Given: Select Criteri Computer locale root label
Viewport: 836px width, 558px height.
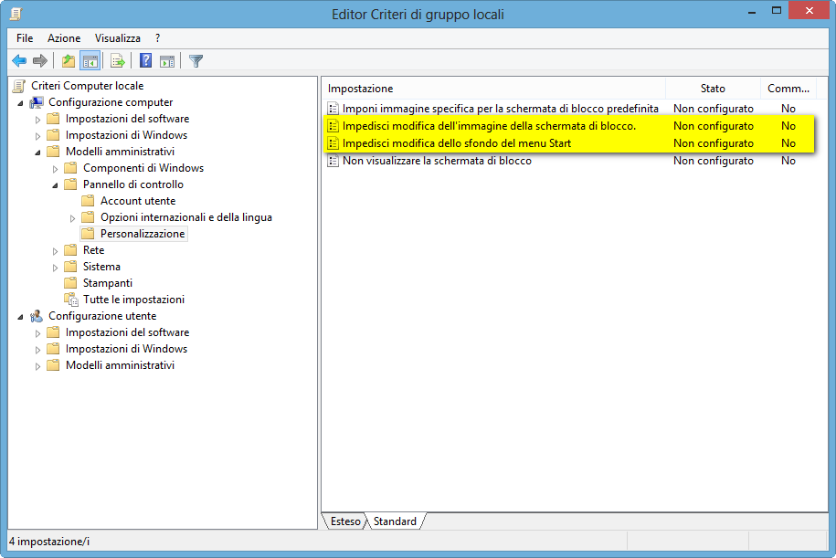Looking at the screenshot, I should (88, 86).
